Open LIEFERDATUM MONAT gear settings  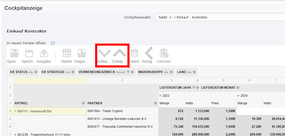coord(238,88)
